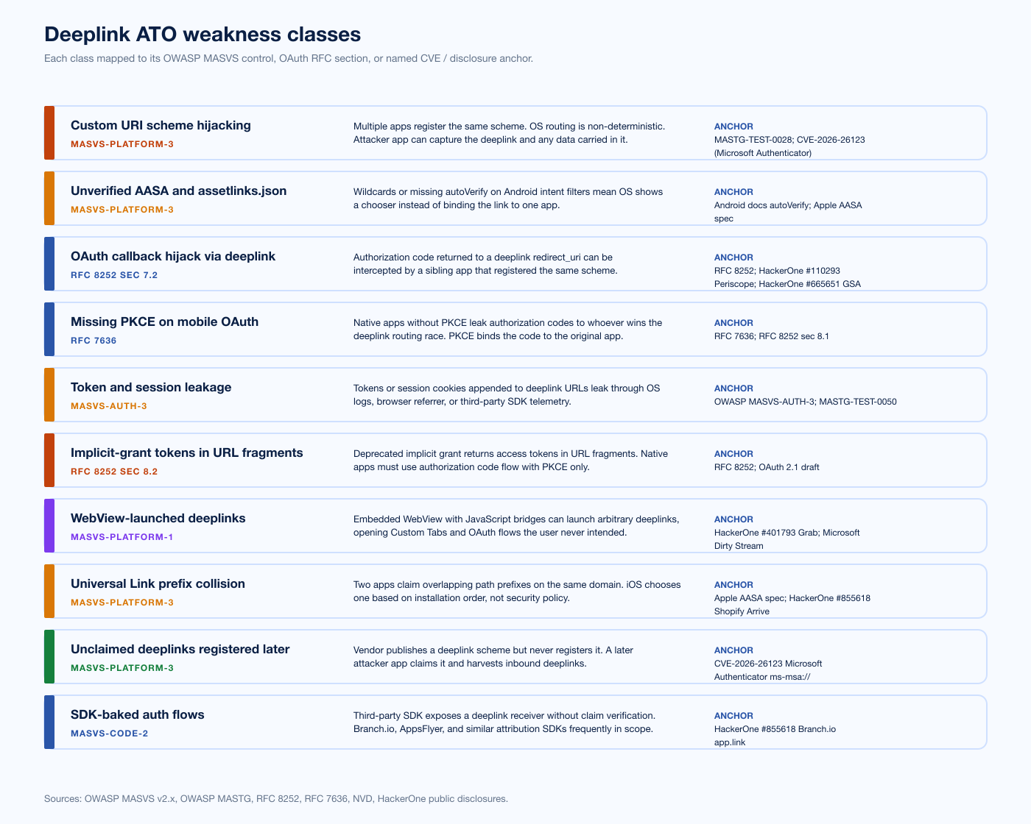The image size is (1031, 824).
Task: Open 'SDK-baked auth flows' heading
Action: 138,714
